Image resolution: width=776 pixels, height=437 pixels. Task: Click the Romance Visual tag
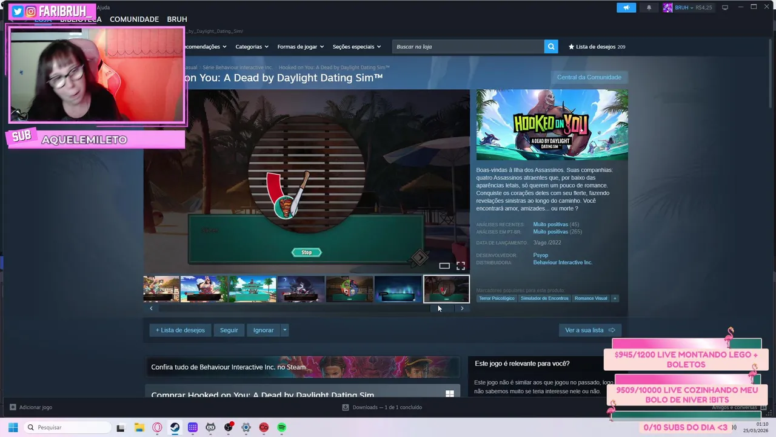(590, 298)
